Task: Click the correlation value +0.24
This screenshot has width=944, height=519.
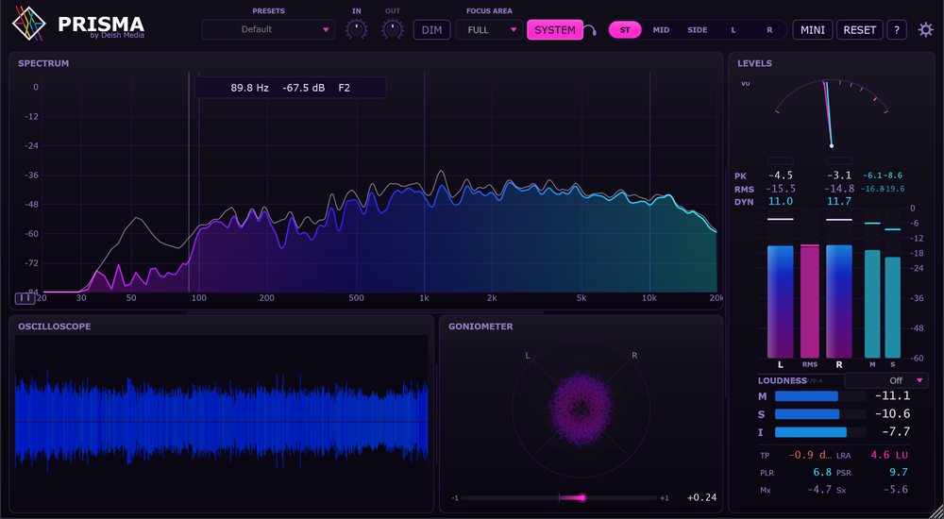Action: [702, 498]
